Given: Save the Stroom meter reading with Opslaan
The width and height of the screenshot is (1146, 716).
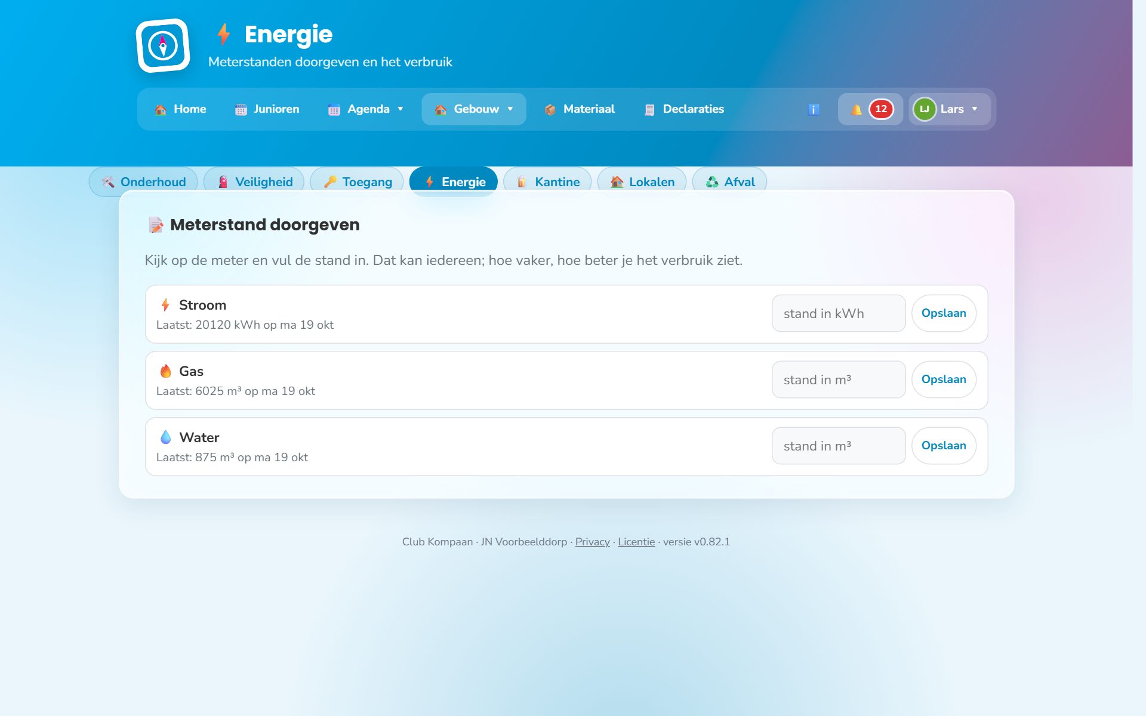Looking at the screenshot, I should 944,313.
